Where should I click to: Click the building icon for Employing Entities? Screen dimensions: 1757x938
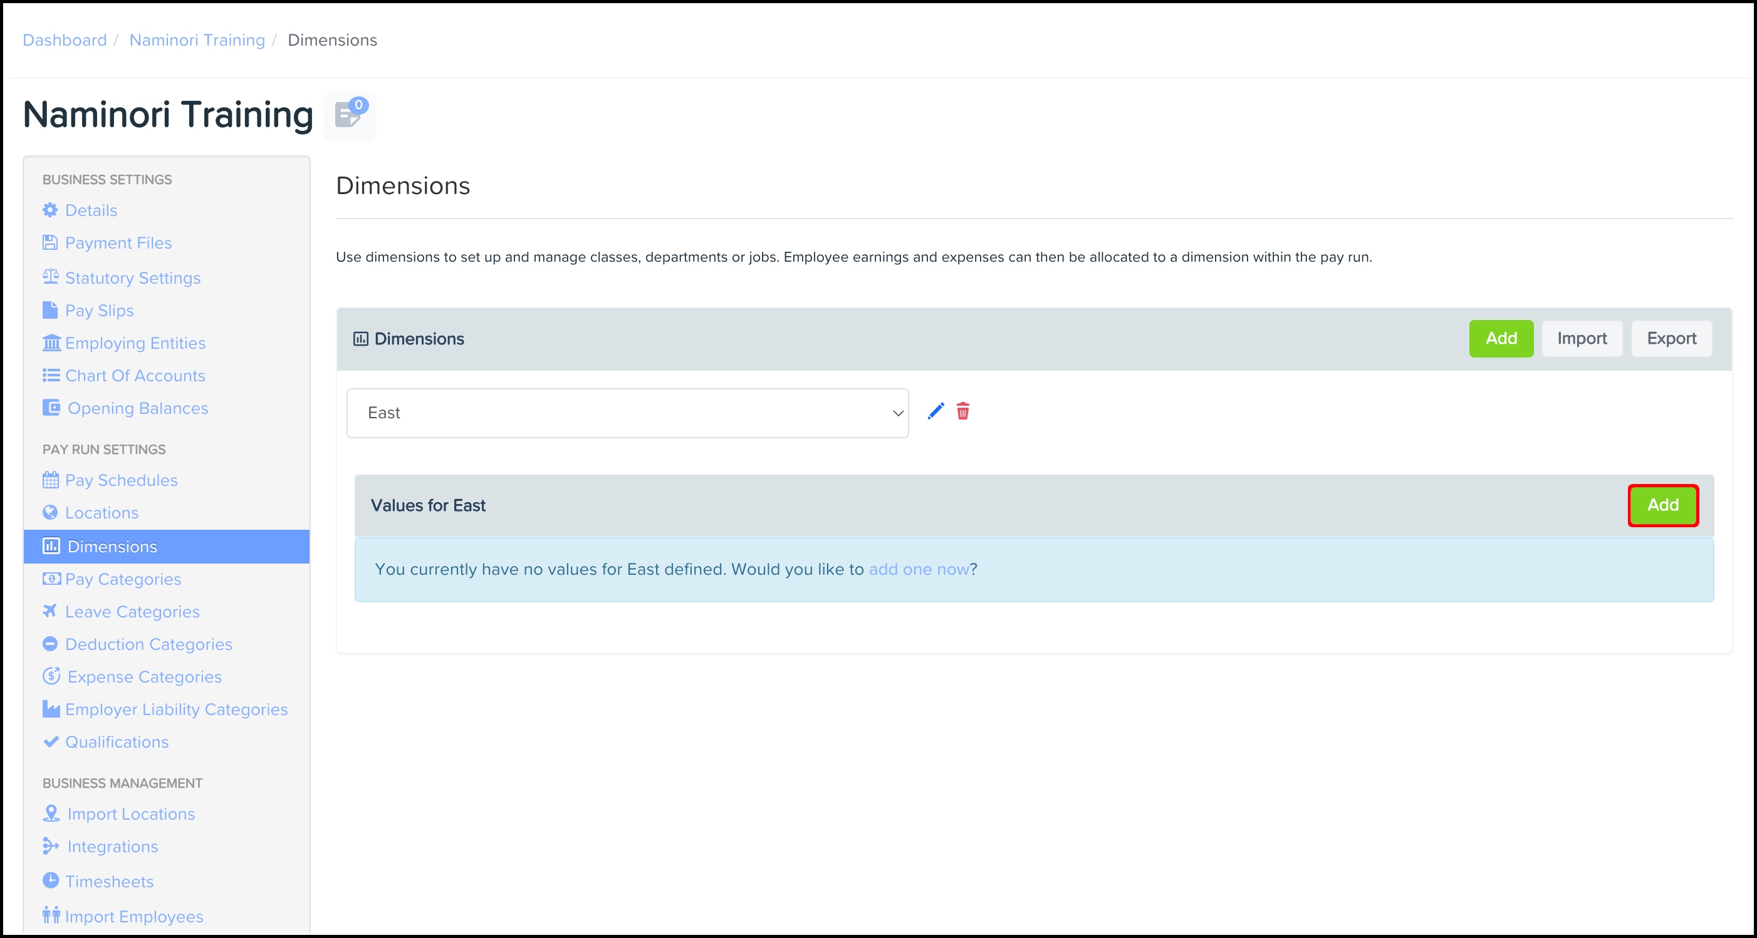(52, 343)
